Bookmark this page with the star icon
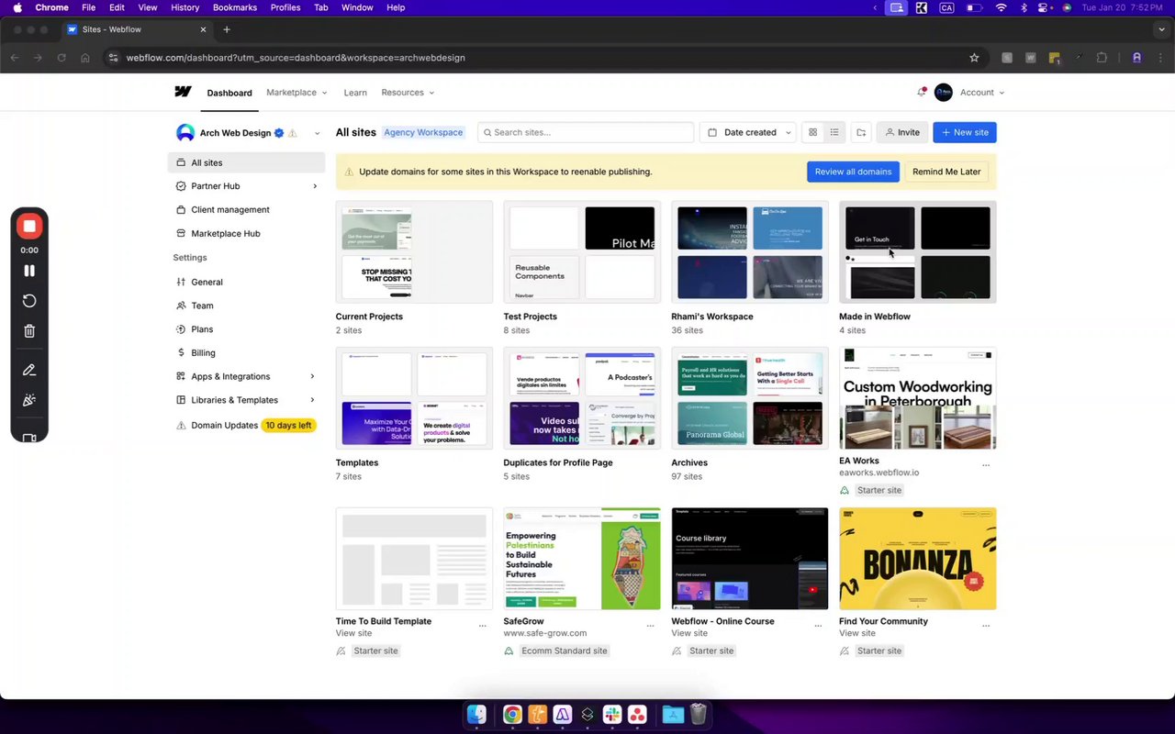 974,58
